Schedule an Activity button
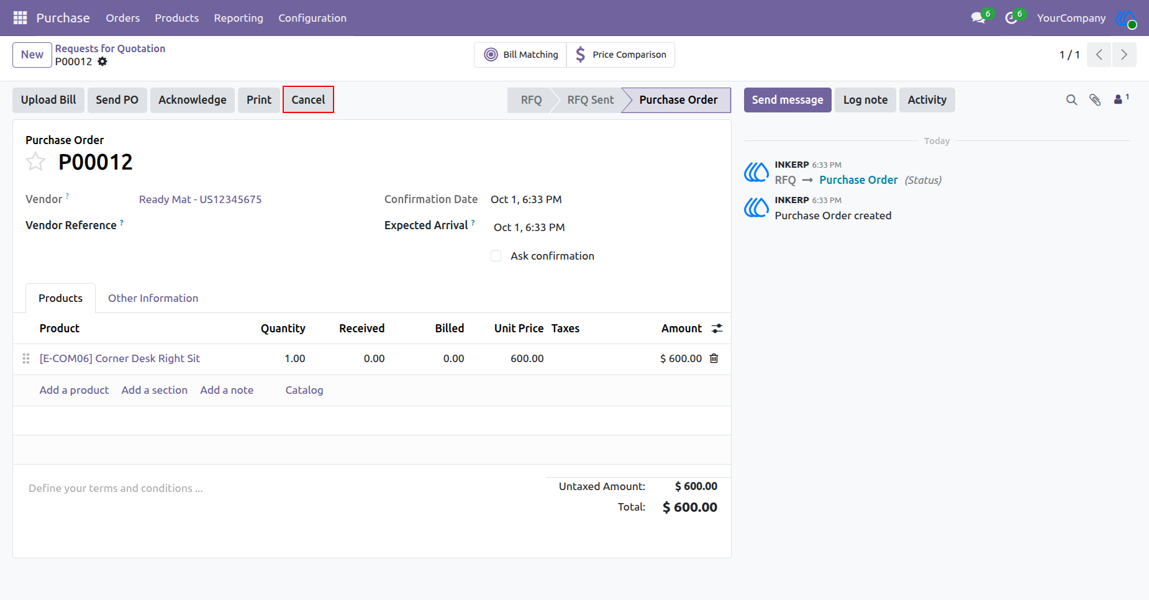This screenshot has height=600, width=1149. click(927, 100)
